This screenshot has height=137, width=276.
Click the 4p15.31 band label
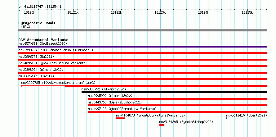[25, 27]
